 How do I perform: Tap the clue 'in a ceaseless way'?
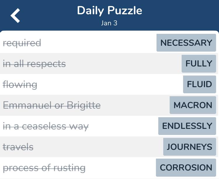[46, 126]
